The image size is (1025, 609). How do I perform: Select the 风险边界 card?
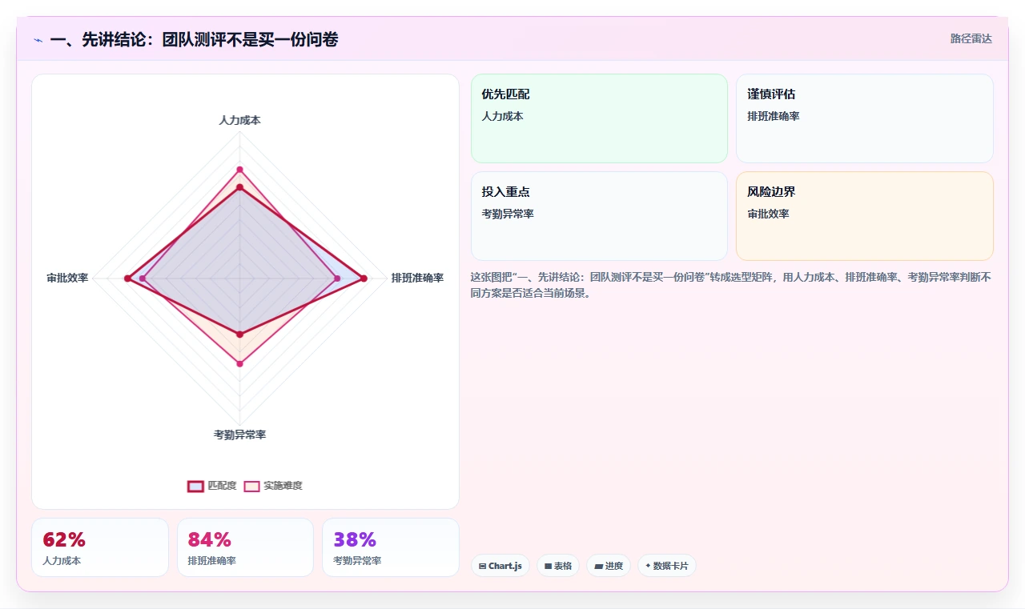tap(865, 216)
